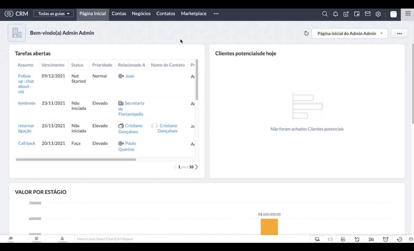Open Cristiano Gonçalves in Relacionado A column
414x251 pixels.
(130, 128)
